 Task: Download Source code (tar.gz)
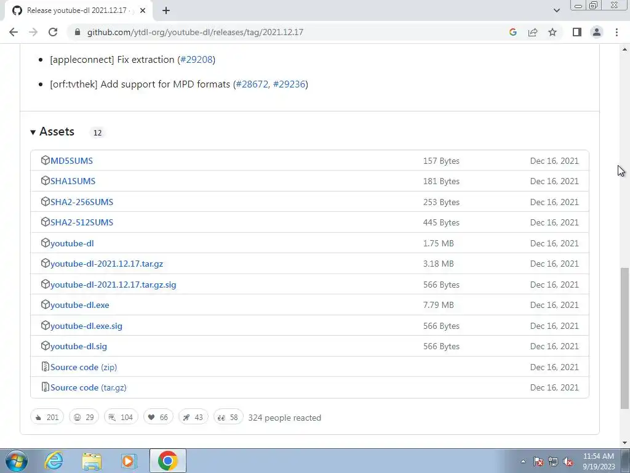pos(89,388)
